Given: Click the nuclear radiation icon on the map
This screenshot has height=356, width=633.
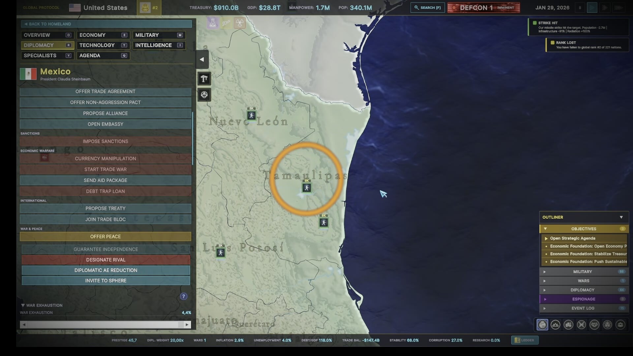Looking at the screenshot, I should (x=240, y=23).
